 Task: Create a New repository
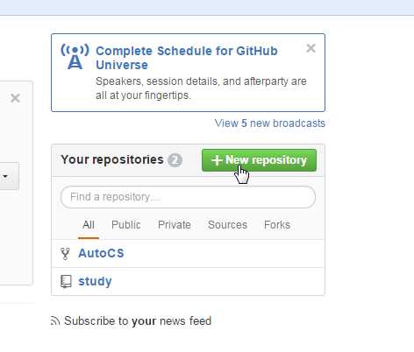[x=259, y=160]
